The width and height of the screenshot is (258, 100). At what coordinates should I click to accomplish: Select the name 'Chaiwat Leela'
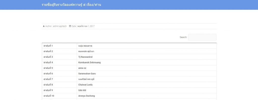click(85, 85)
